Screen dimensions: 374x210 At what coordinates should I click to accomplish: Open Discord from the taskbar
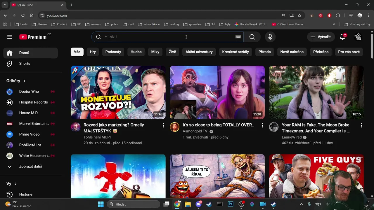pos(198,204)
